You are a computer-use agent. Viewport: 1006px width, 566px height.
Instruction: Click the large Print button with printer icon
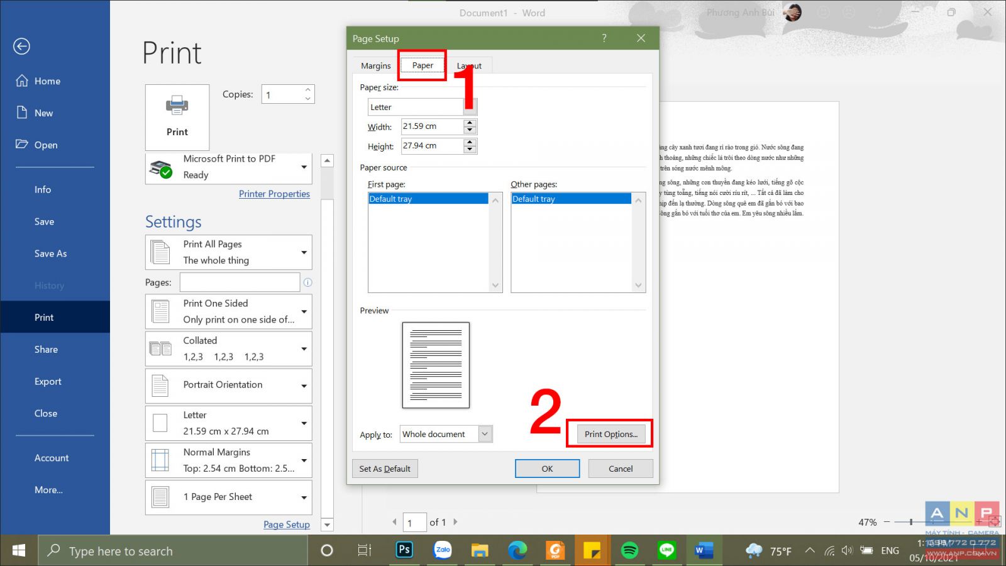(x=177, y=117)
